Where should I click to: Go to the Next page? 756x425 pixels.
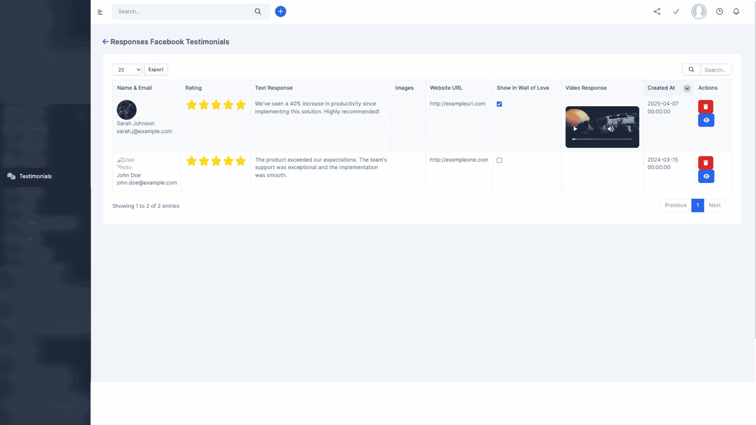pos(714,205)
